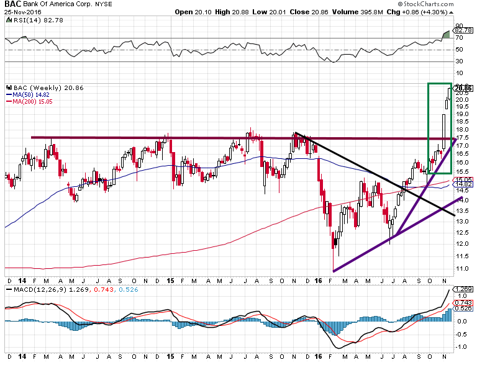The width and height of the screenshot is (495, 365).
Task: Click the 14.0 price axis label
Action: pyautogui.click(x=462, y=201)
